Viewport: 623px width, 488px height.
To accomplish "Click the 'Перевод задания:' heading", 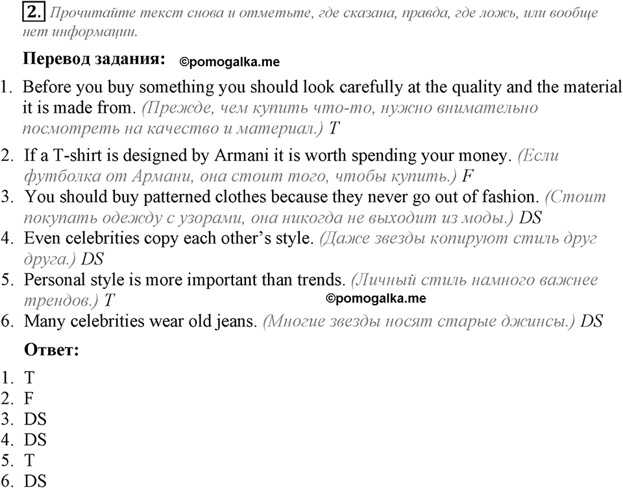I will [x=94, y=59].
